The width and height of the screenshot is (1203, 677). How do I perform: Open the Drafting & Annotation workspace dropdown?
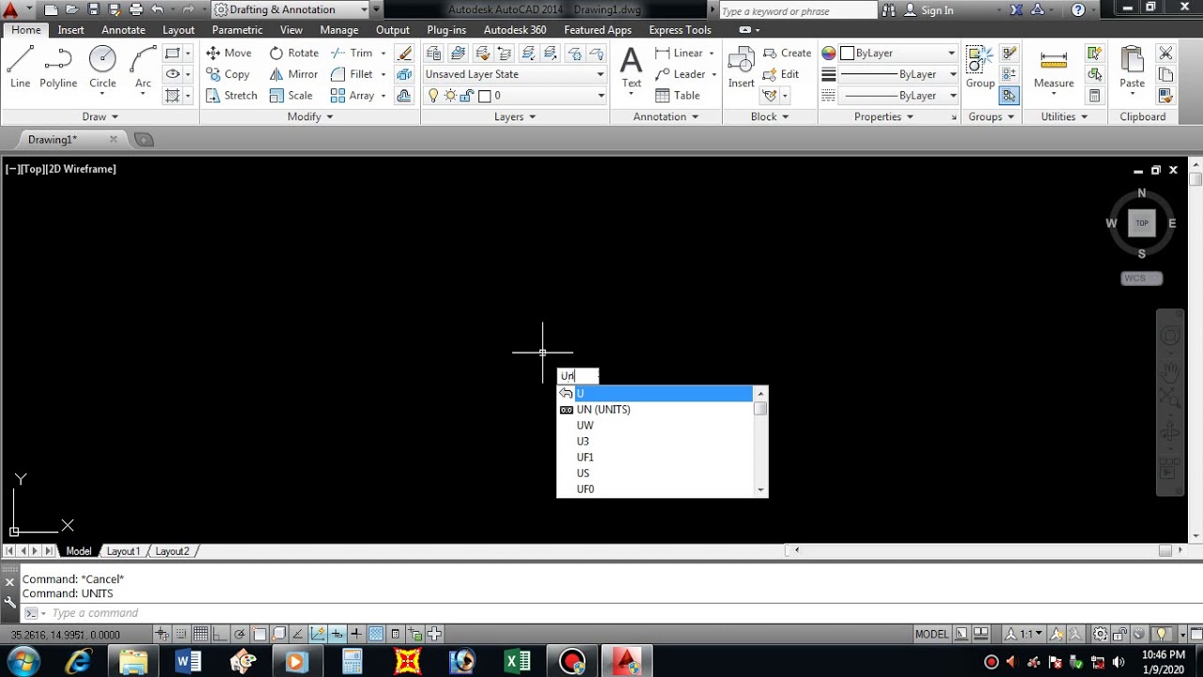290,9
